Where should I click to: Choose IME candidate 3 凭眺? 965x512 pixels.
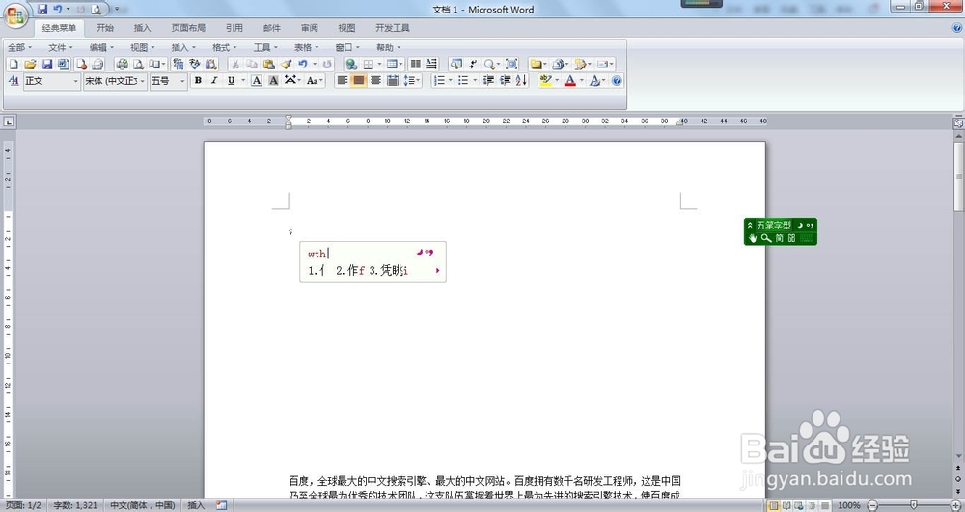[388, 270]
